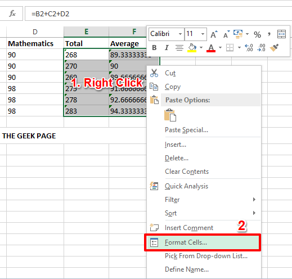Open Format Cells... dialog
This screenshot has width=292, height=279.
[204, 242]
